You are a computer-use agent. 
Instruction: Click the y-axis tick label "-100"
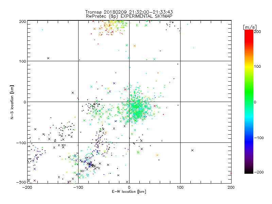tap(21, 143)
